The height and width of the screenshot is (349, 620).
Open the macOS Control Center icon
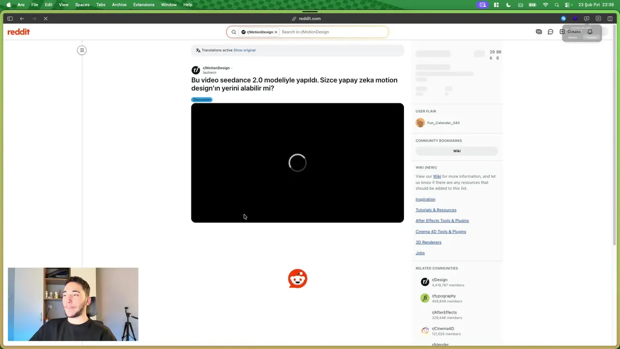click(567, 5)
